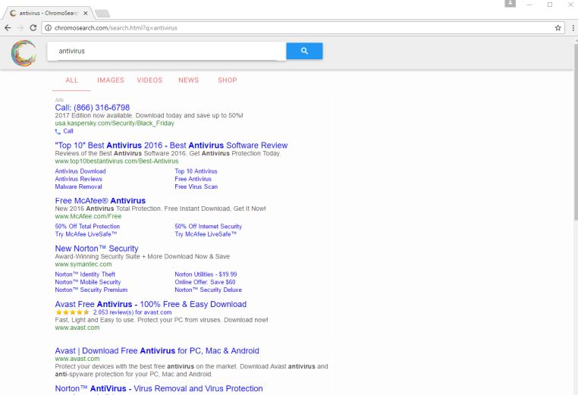Image resolution: width=578 pixels, height=395 pixels.
Task: Click 50% Off Internet Security link
Action: (x=209, y=226)
